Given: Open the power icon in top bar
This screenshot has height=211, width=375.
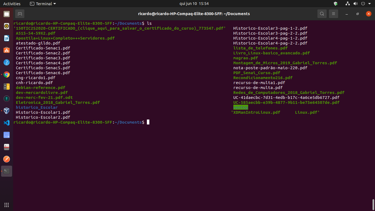Looking at the screenshot, I should [x=363, y=4].
